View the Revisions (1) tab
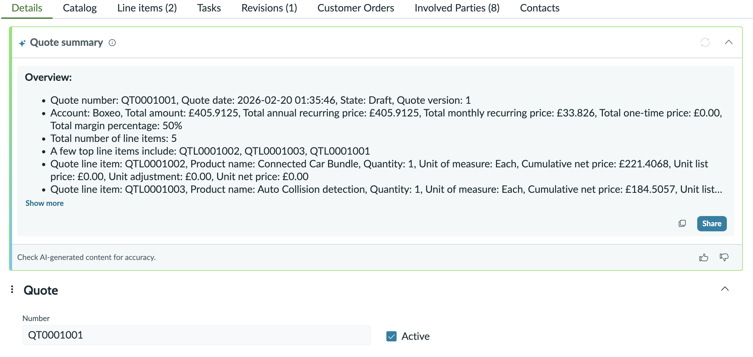 269,8
